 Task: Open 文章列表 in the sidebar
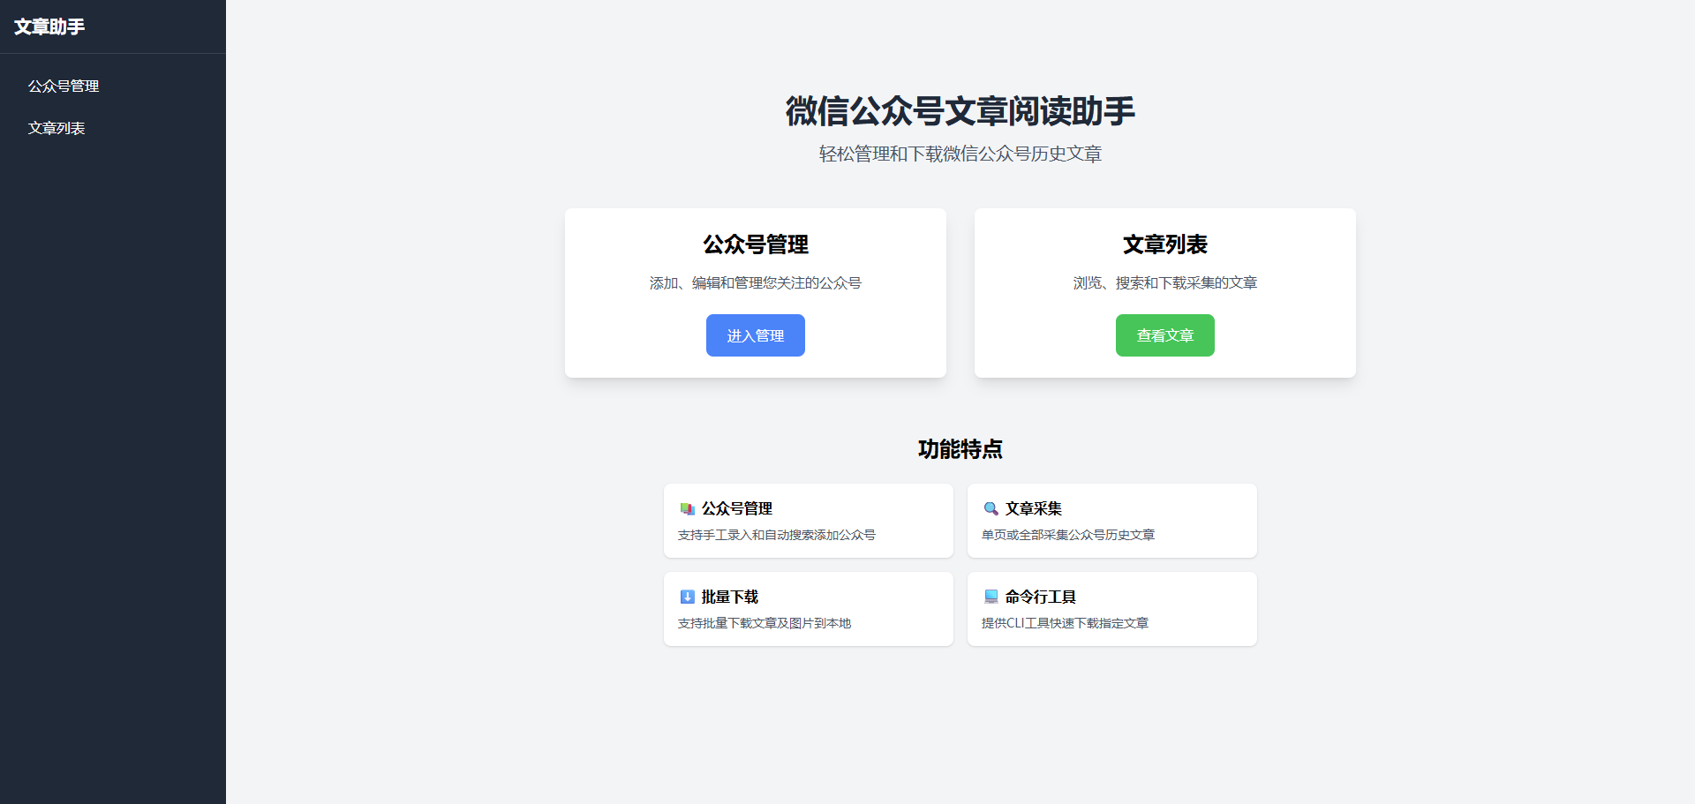point(56,128)
